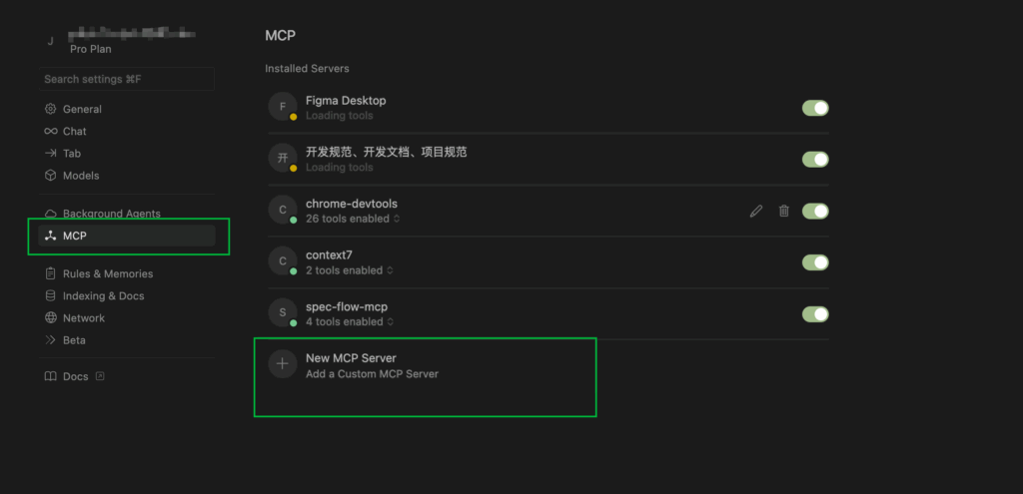Expand context7's 2 tools enabled list

coord(349,270)
